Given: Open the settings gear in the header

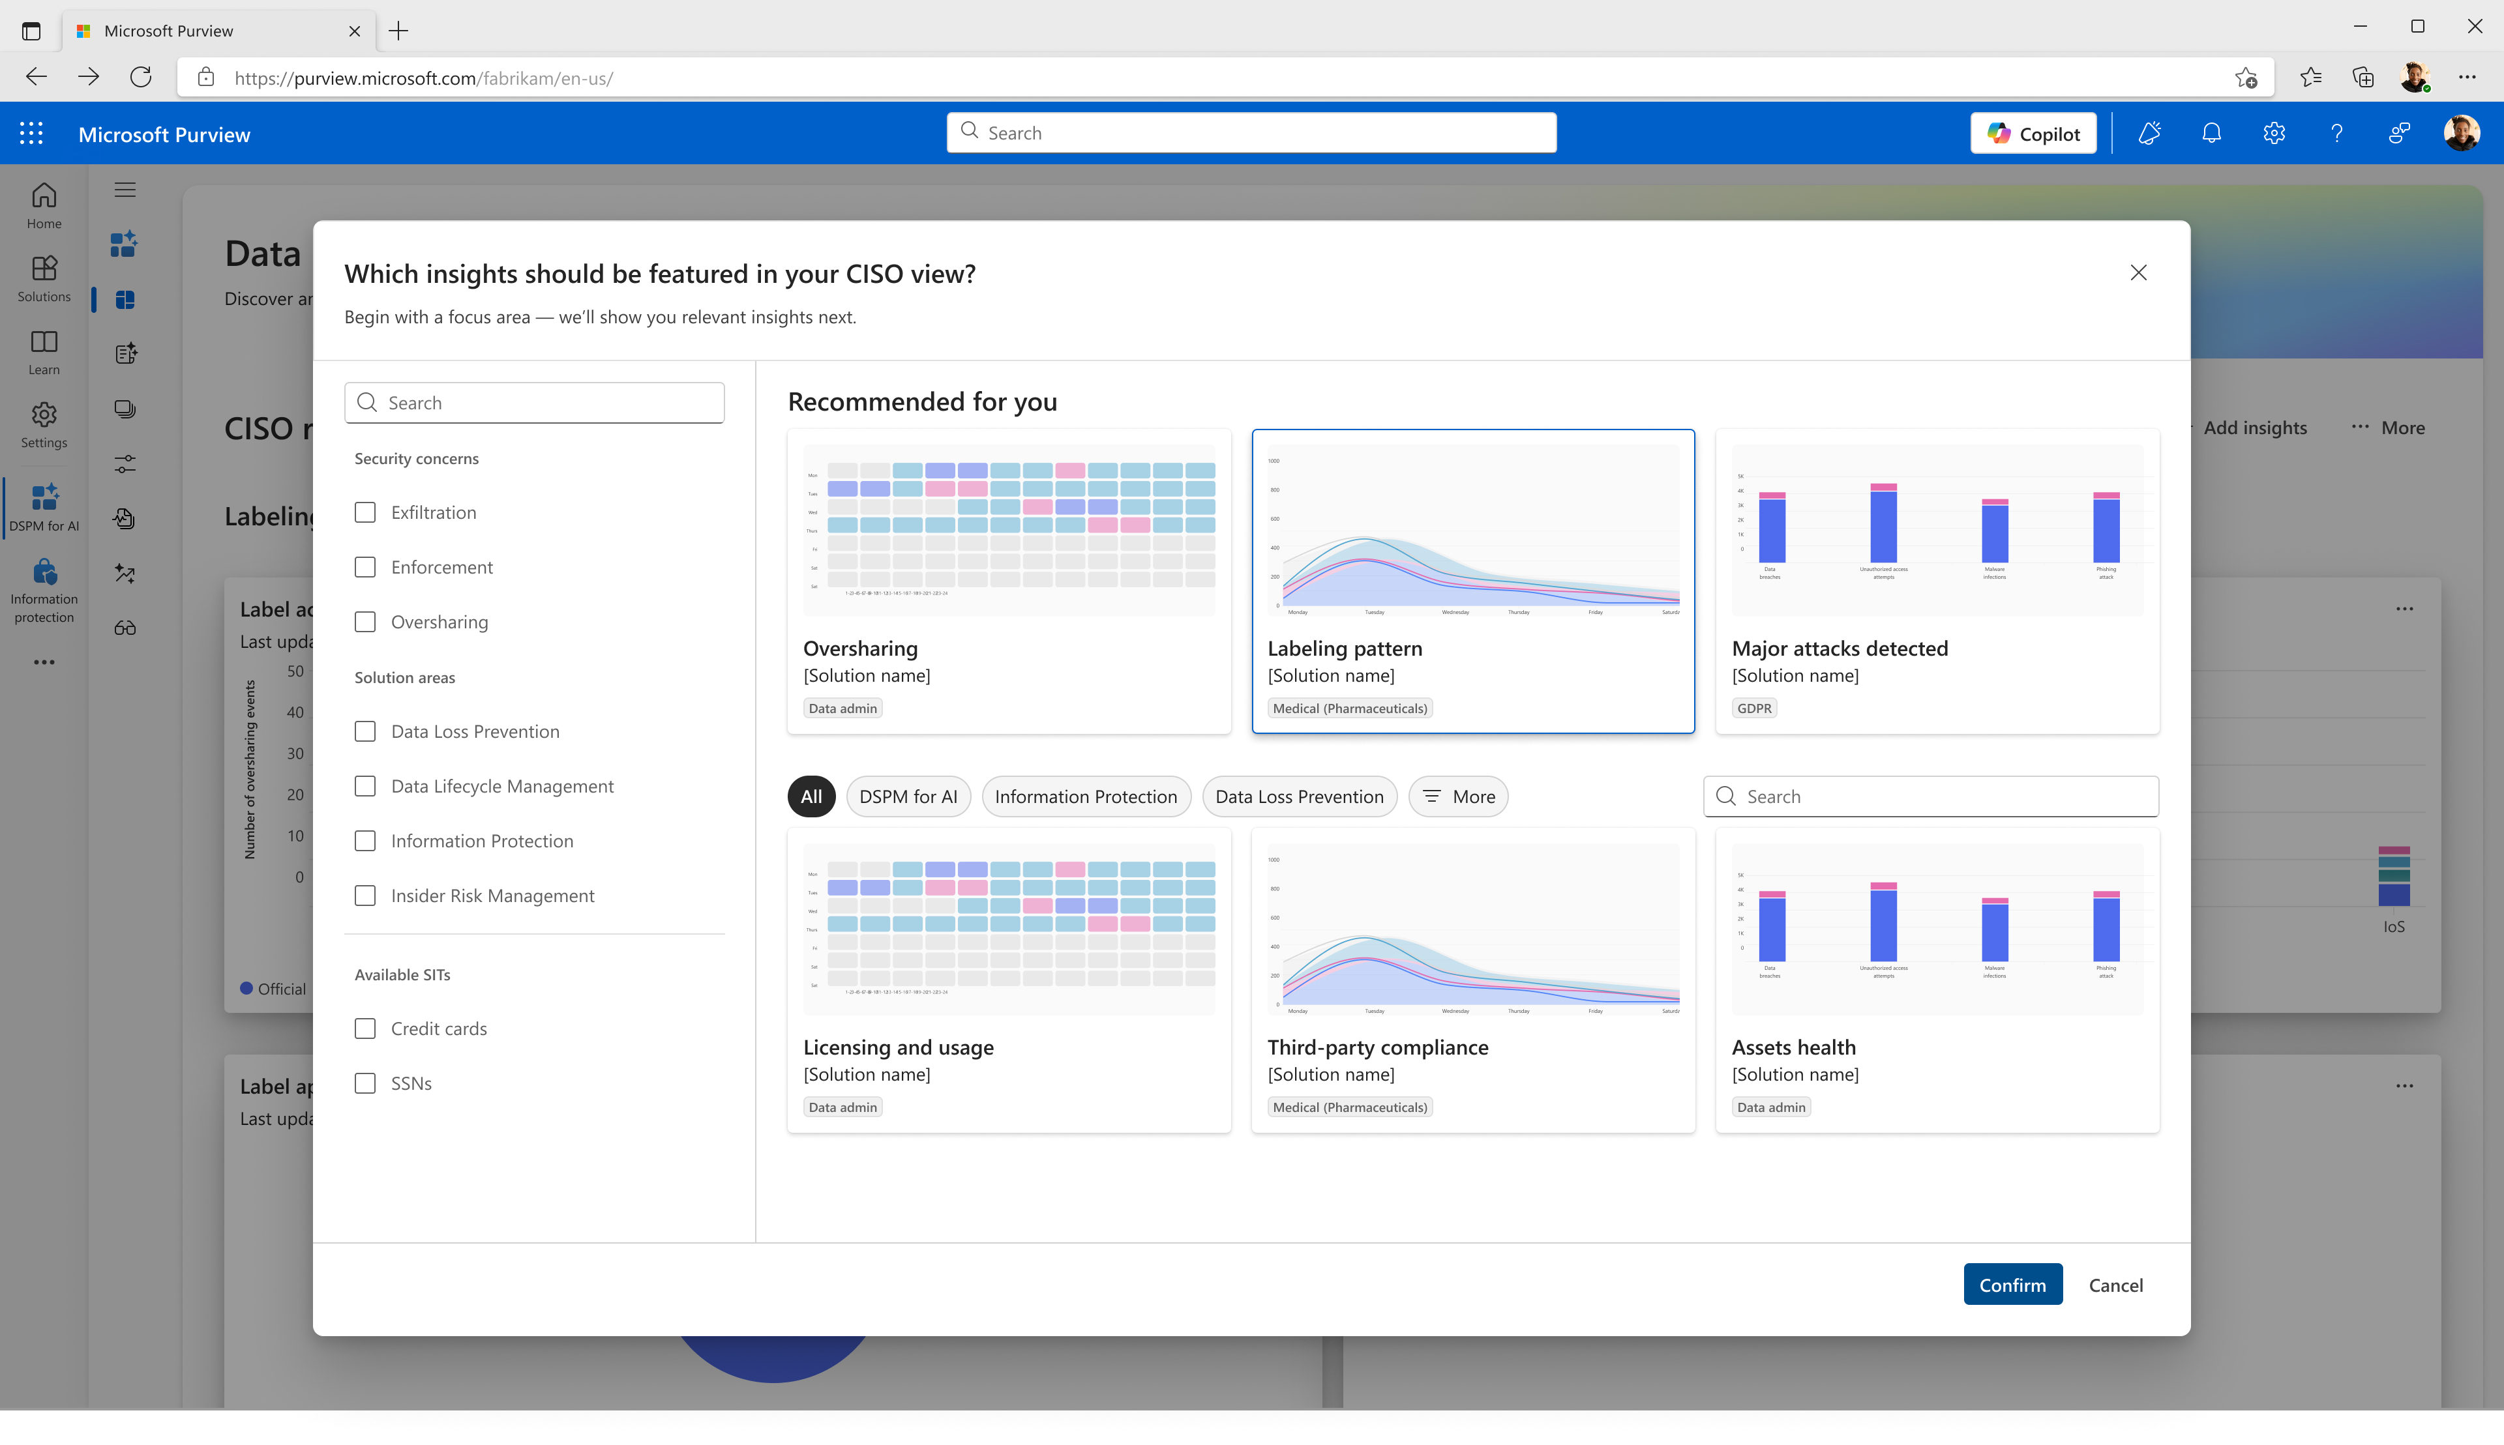Looking at the screenshot, I should coord(2274,133).
